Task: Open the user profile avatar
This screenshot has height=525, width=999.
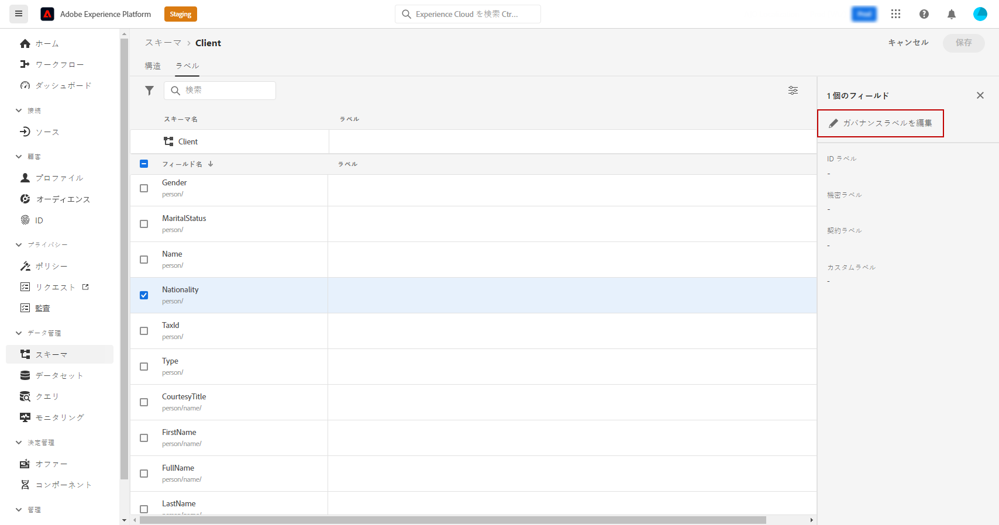Action: [x=980, y=14]
